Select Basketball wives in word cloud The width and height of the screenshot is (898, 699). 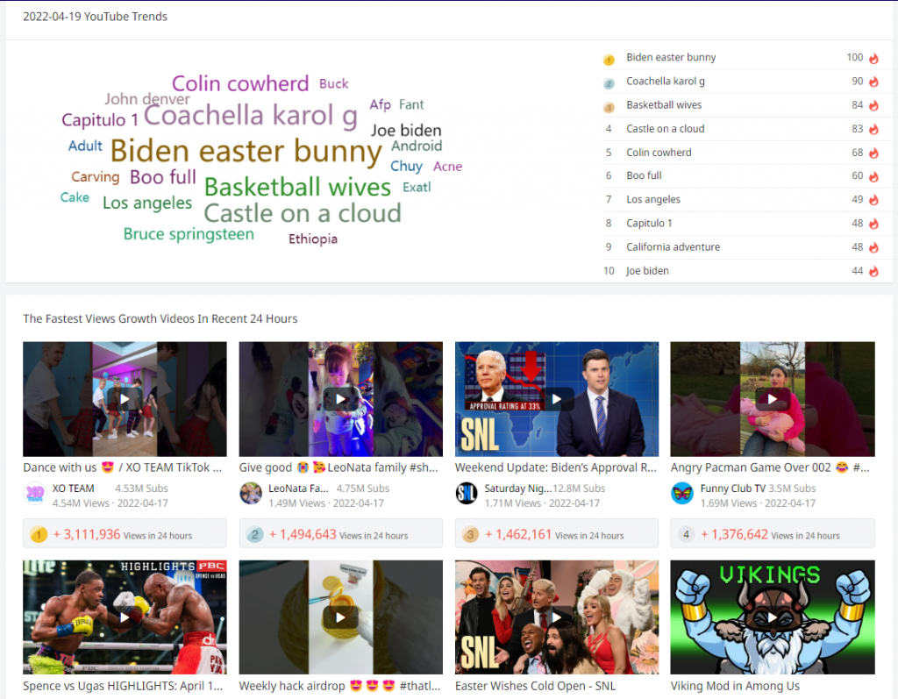tap(297, 188)
